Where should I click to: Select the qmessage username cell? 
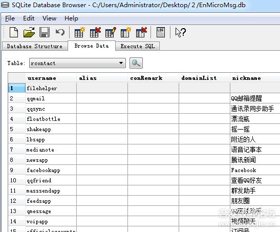(x=51, y=211)
